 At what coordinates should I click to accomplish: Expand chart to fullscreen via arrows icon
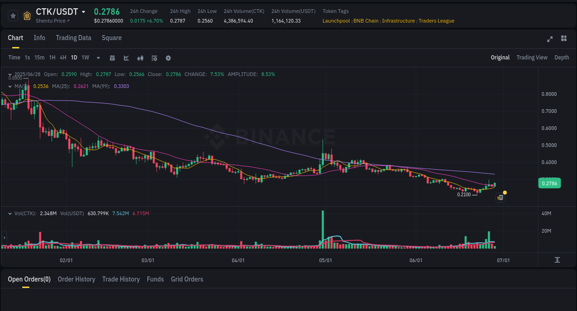point(549,39)
